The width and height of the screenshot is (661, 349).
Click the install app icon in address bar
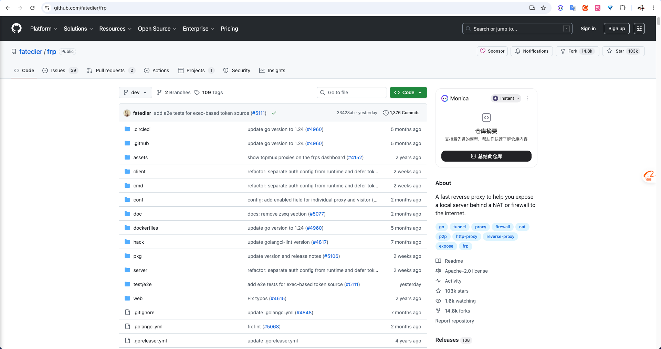532,8
